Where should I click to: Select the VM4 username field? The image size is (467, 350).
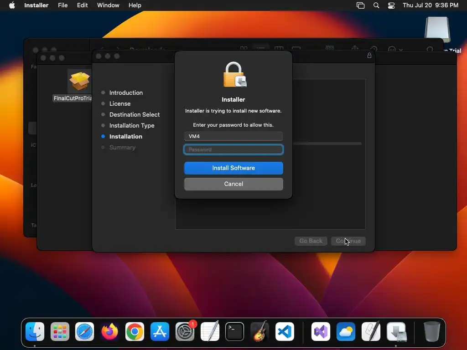tap(233, 136)
